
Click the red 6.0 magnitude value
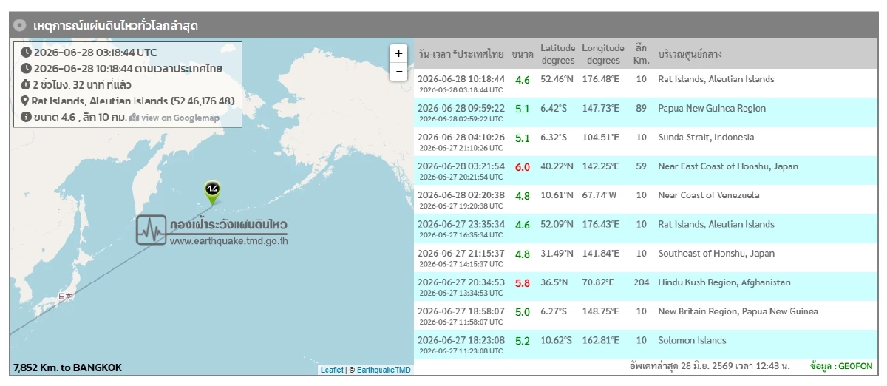pos(523,167)
